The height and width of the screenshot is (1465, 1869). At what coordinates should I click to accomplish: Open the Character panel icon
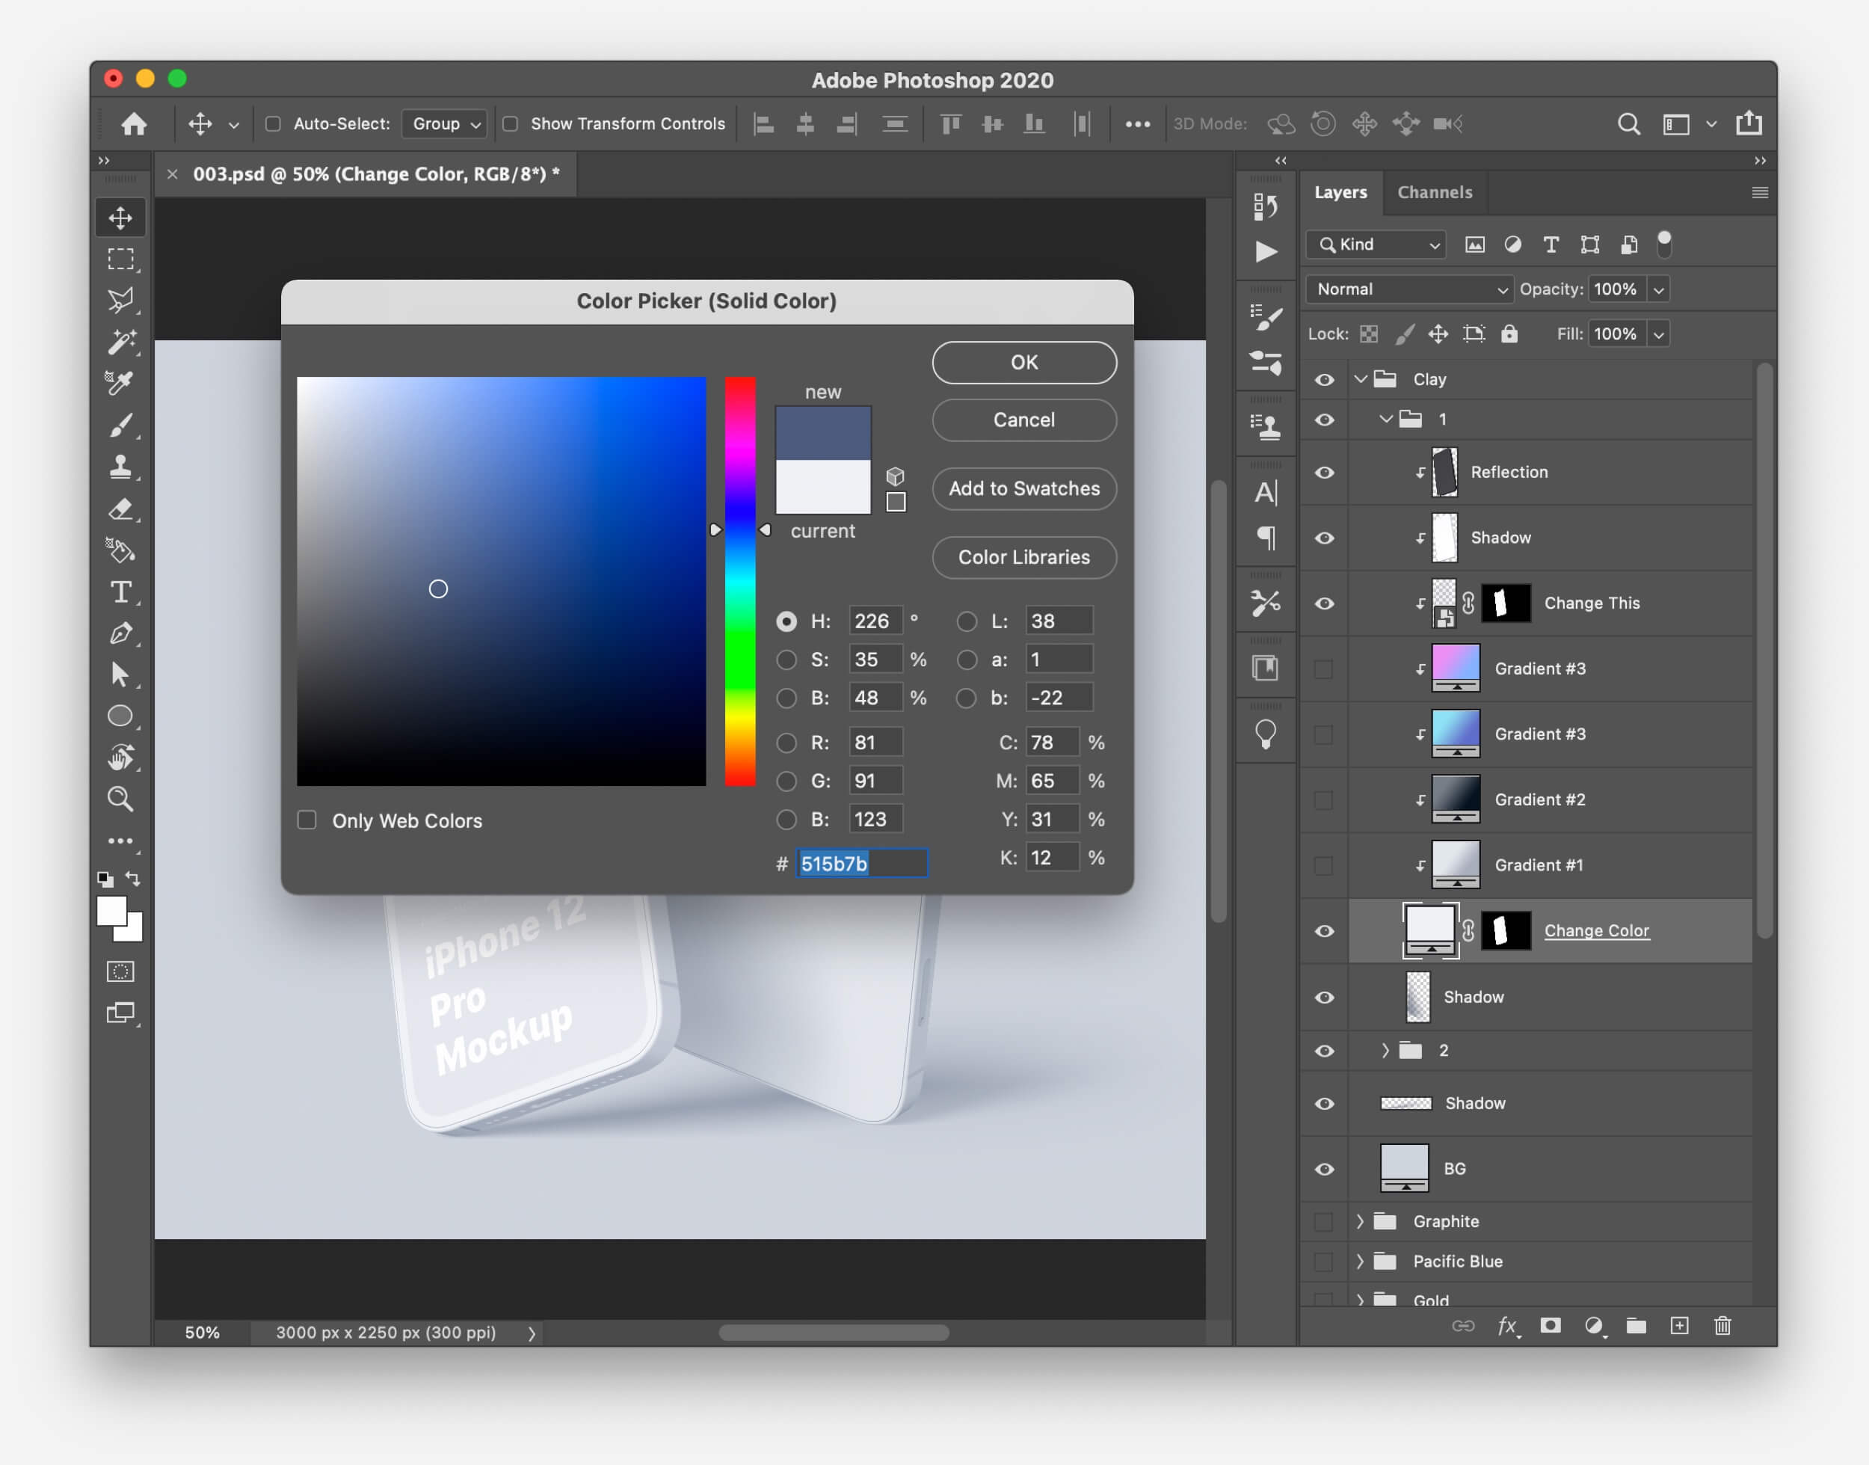[x=1266, y=492]
